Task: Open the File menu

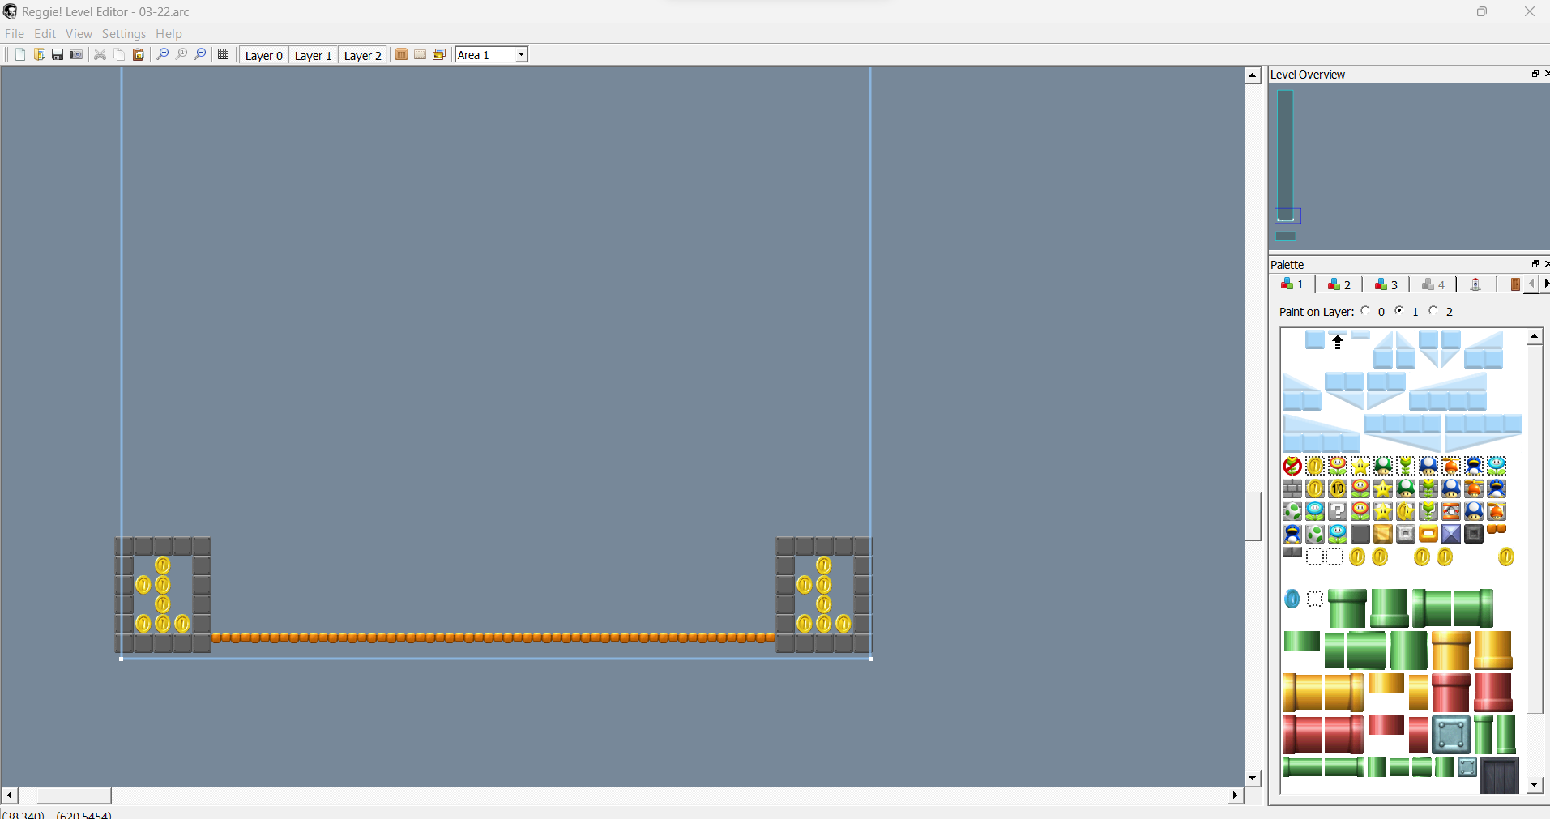Action: point(15,33)
